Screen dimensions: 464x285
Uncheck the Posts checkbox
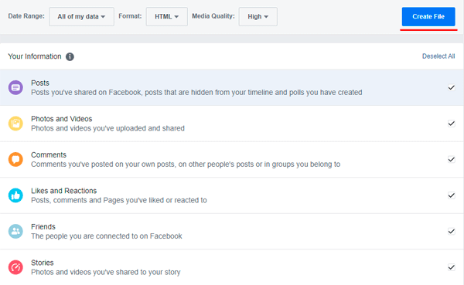[x=452, y=87]
